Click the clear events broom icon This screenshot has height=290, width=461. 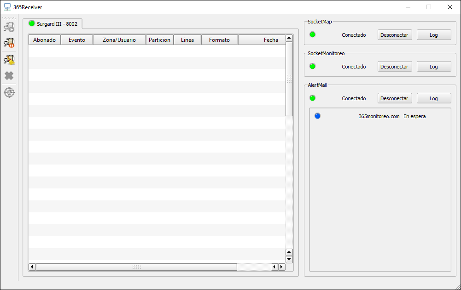[x=9, y=59]
